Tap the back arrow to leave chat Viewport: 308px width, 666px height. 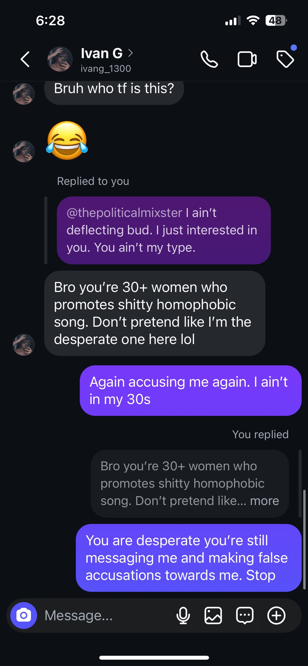point(25,59)
